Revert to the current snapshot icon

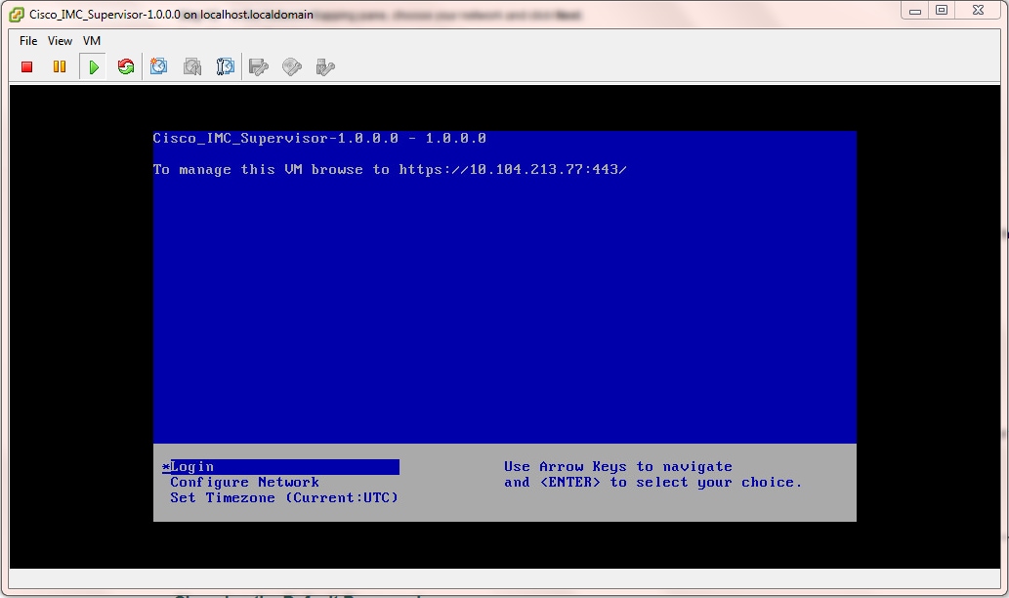click(x=192, y=67)
